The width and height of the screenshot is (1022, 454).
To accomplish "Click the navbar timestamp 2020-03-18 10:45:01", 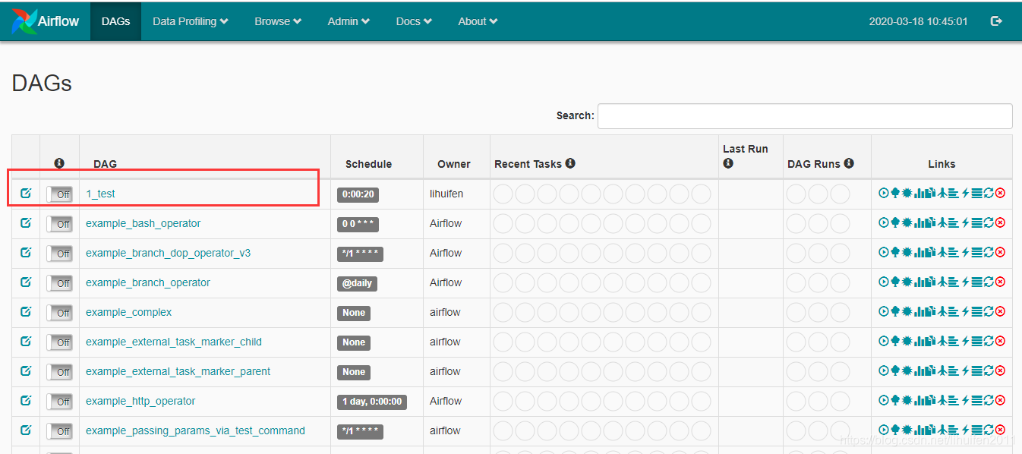I will 918,21.
